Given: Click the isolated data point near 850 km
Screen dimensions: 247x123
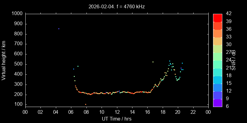Looking at the screenshot, I should pos(59,29).
